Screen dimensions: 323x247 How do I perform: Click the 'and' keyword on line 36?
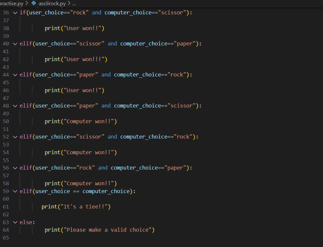coord(97,12)
